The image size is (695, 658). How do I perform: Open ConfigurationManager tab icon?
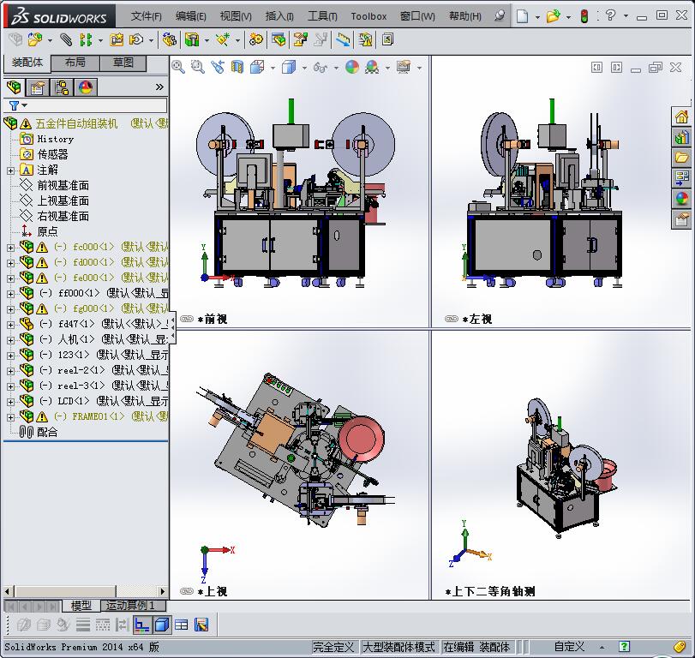click(x=62, y=87)
